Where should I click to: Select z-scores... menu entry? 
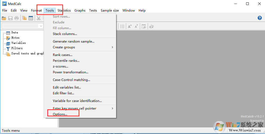80,66
